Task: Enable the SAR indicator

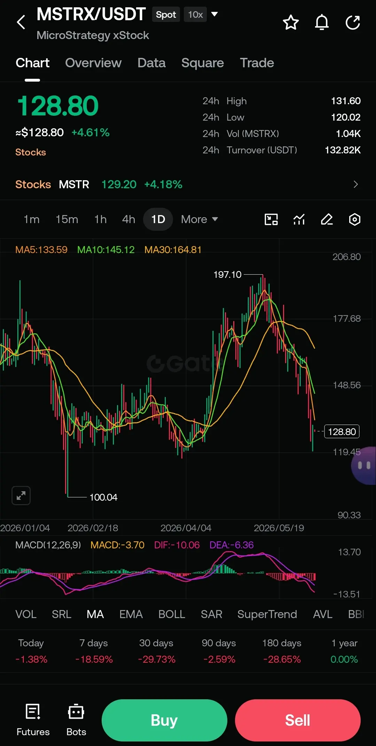Action: pos(211,614)
